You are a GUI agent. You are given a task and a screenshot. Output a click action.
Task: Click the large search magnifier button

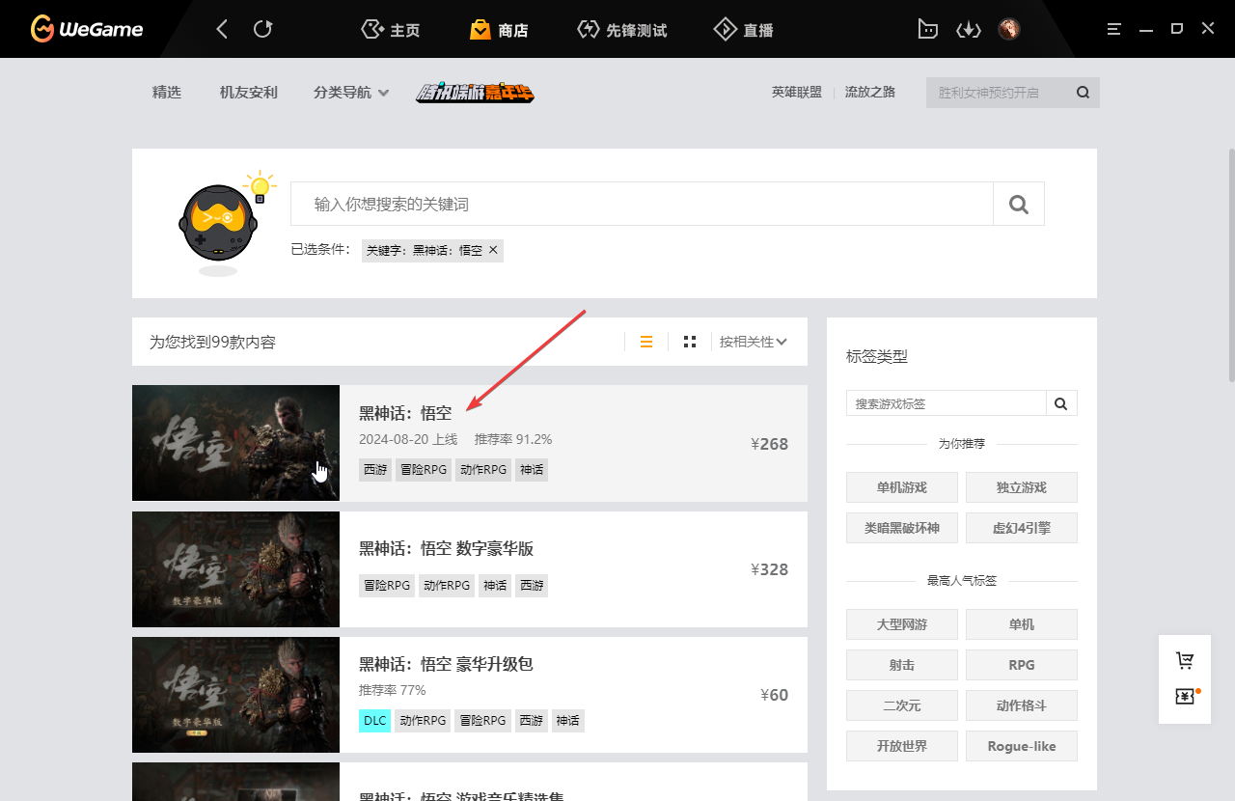(x=1018, y=204)
